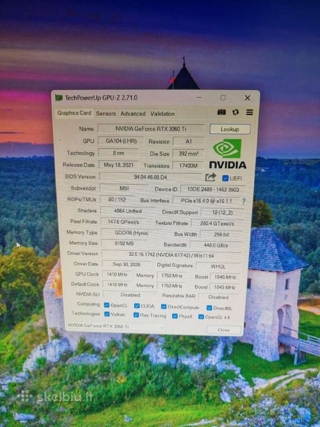
Task: Open the Advanced tab
Action: click(133, 113)
